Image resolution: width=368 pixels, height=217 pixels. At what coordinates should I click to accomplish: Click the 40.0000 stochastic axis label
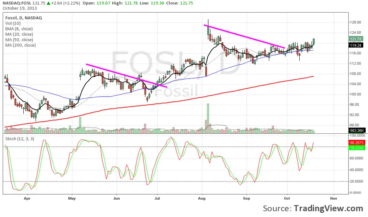point(357,170)
